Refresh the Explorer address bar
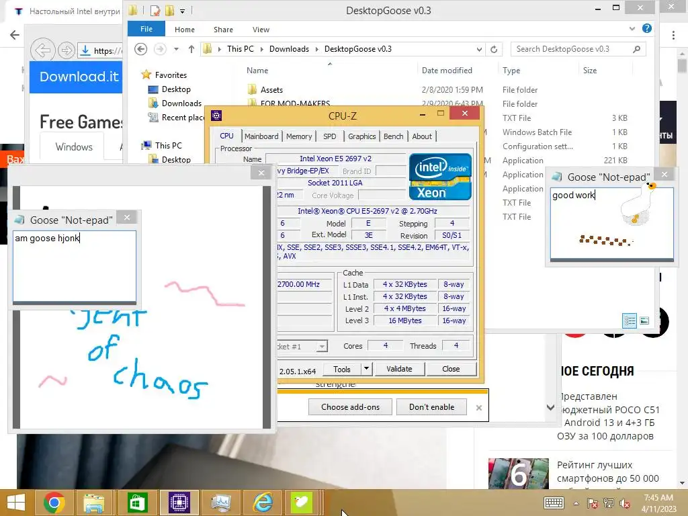Screen dimensions: 688x516 point(494,49)
